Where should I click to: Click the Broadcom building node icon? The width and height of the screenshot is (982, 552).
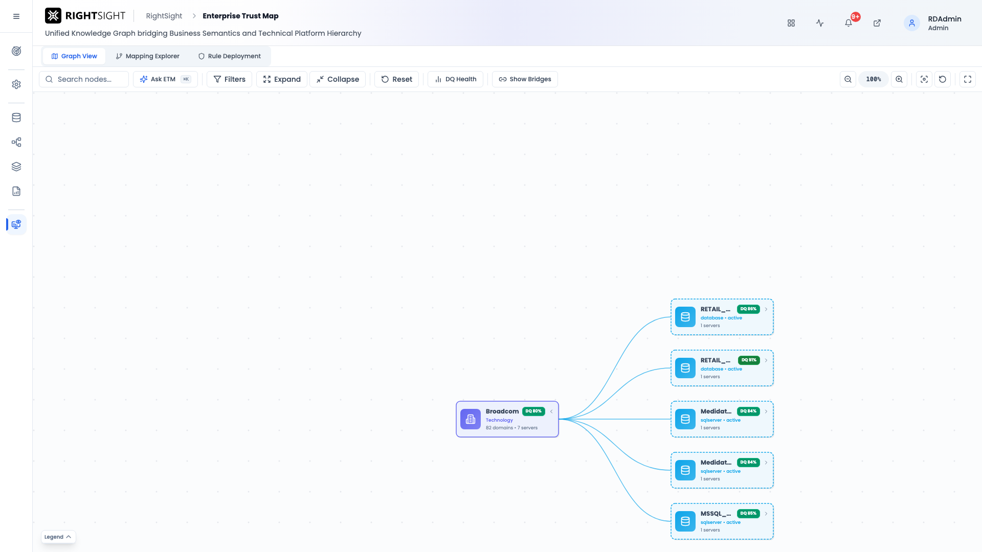471,419
